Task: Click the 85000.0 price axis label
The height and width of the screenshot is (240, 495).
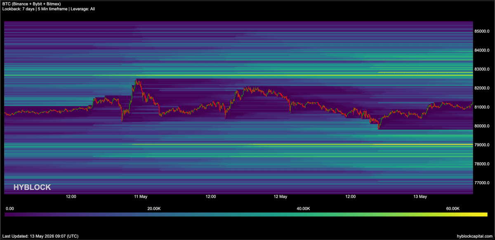Action: pos(482,31)
